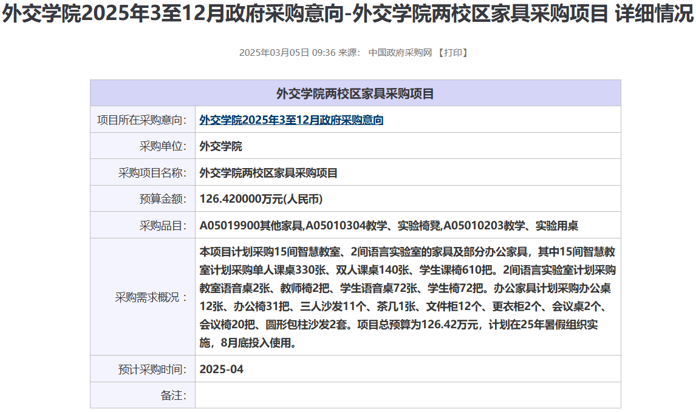Open the 外交学院2025年3至12月政府采购意向 table hyperlink
The height and width of the screenshot is (412, 696).
pyautogui.click(x=291, y=120)
